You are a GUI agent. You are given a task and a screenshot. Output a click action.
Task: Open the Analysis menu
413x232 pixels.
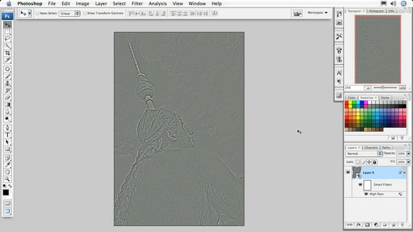tap(157, 3)
